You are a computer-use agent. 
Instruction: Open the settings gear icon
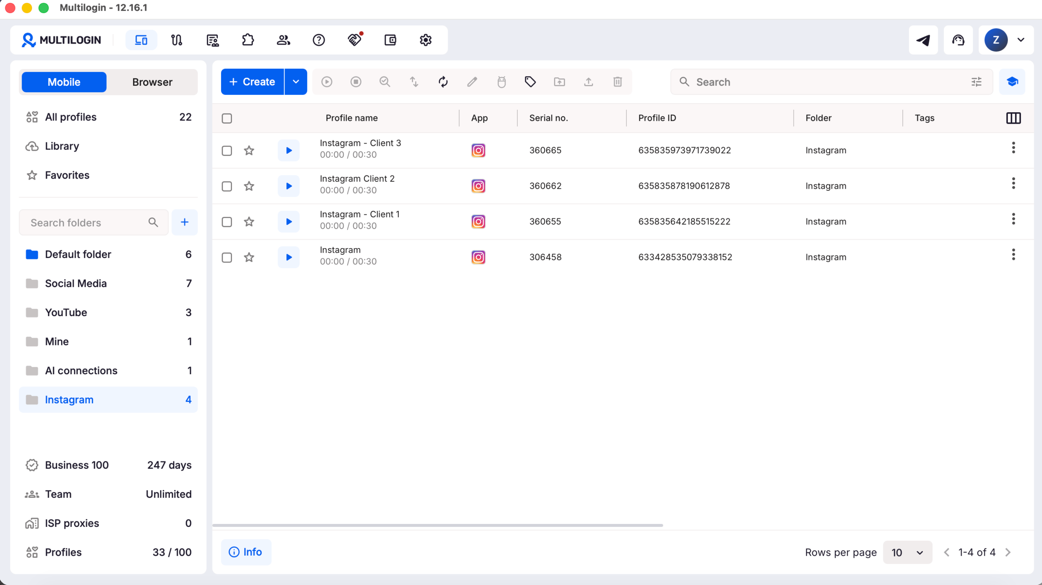pyautogui.click(x=426, y=40)
